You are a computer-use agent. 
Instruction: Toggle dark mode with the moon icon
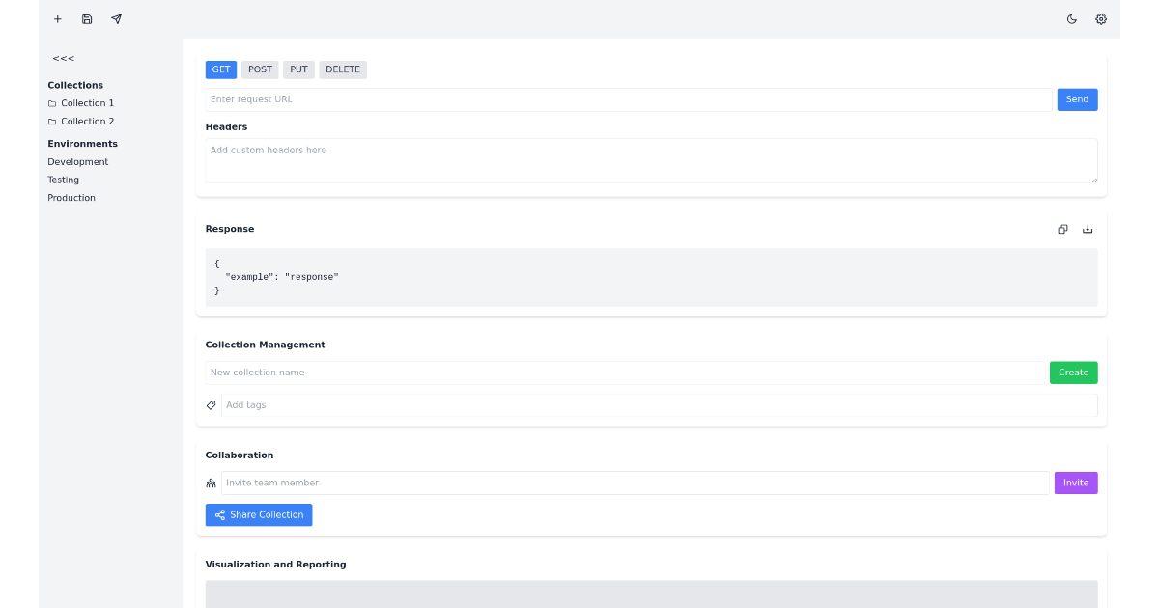coord(1071,19)
